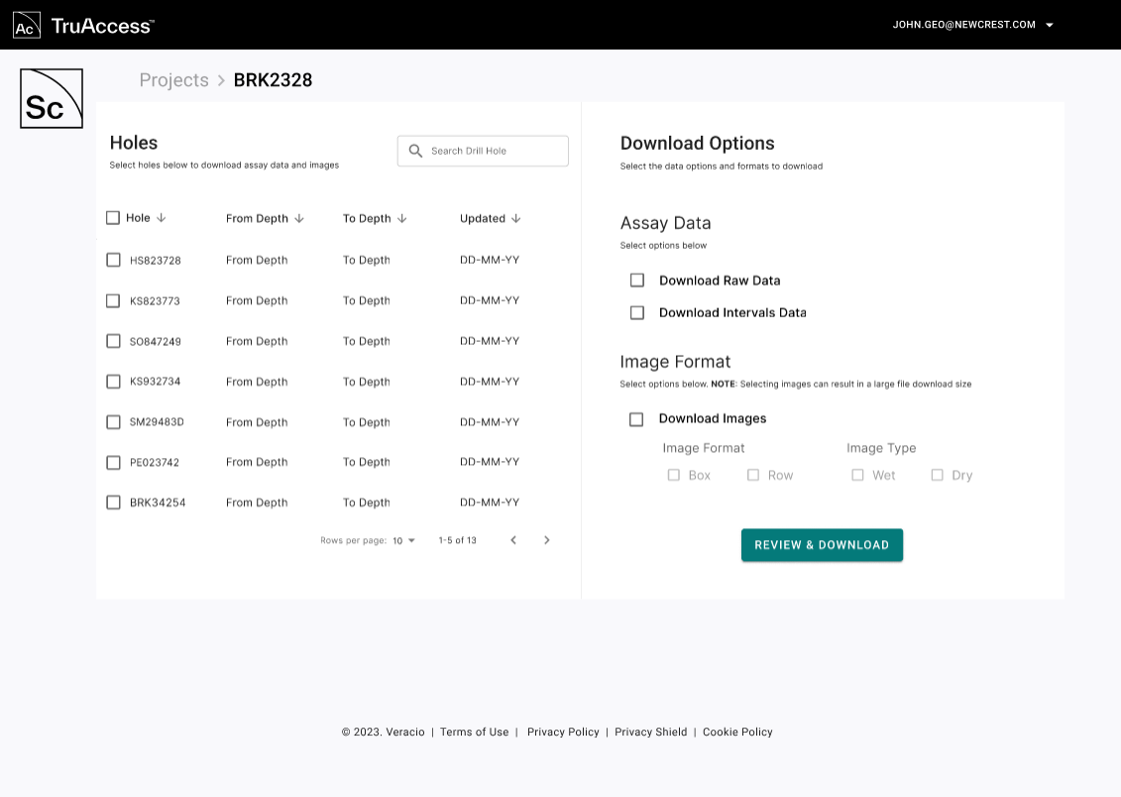Enable Download Raw Data option
This screenshot has height=797, width=1121.
637,281
